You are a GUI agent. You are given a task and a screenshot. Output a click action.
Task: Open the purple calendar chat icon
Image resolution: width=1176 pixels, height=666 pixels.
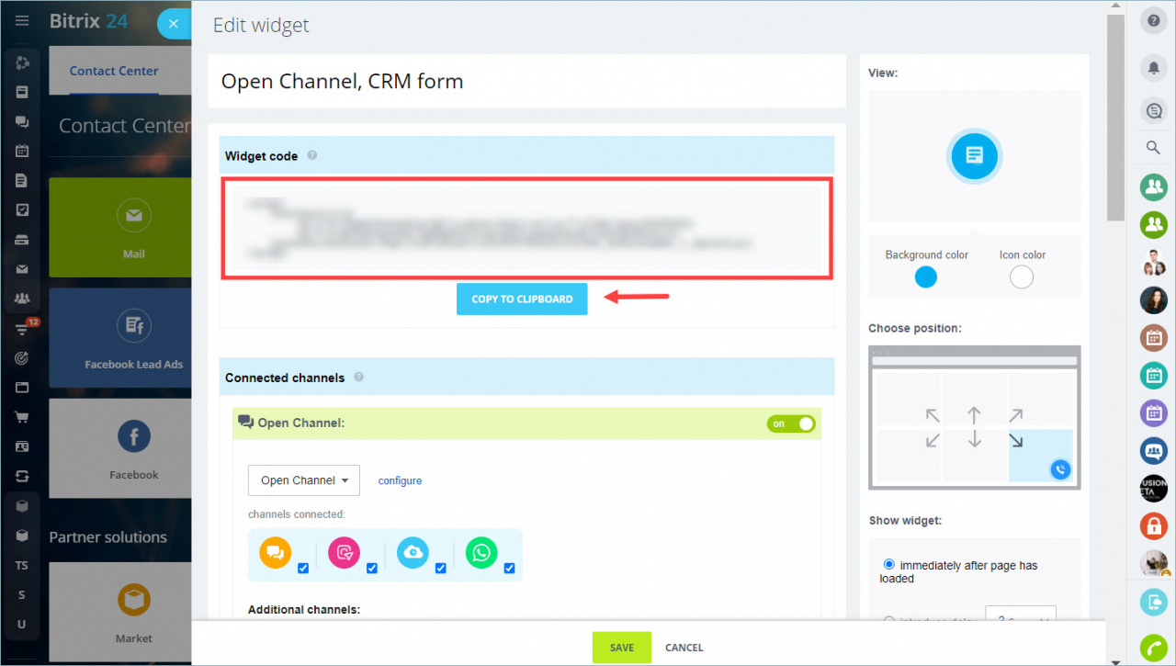(x=1154, y=412)
